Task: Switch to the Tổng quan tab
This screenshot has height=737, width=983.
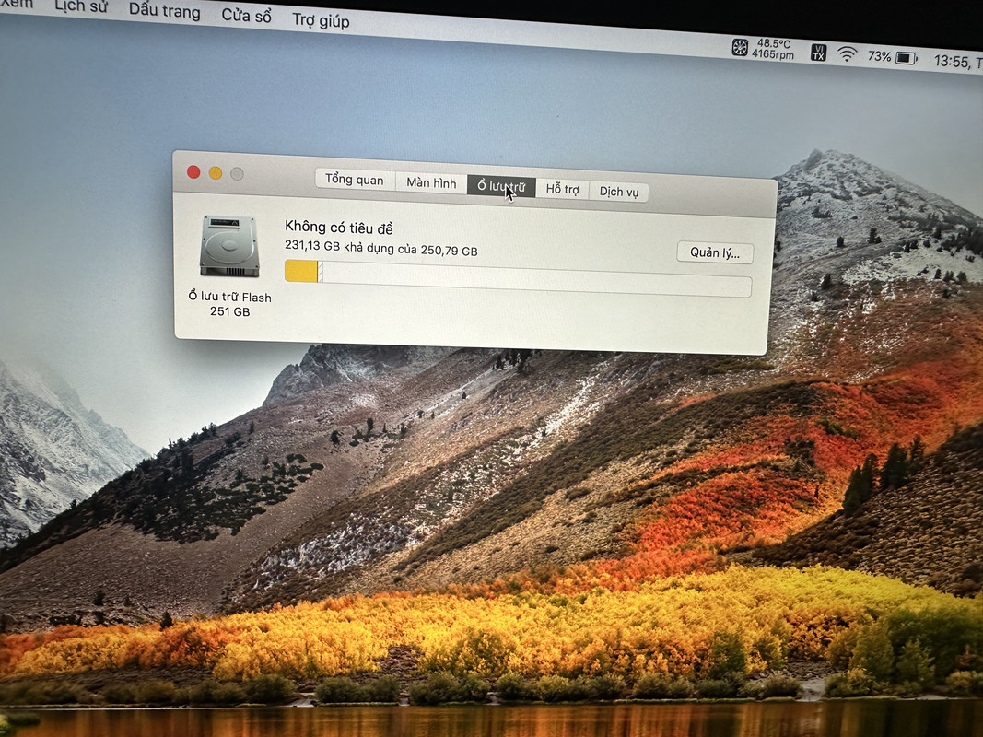Action: click(x=355, y=180)
